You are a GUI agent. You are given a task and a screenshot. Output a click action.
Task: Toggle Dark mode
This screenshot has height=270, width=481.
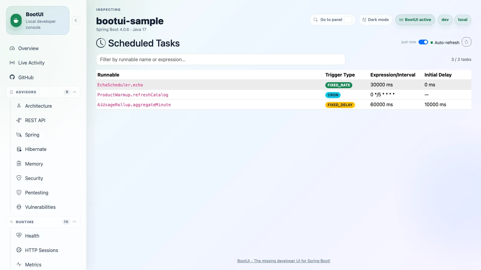click(375, 20)
